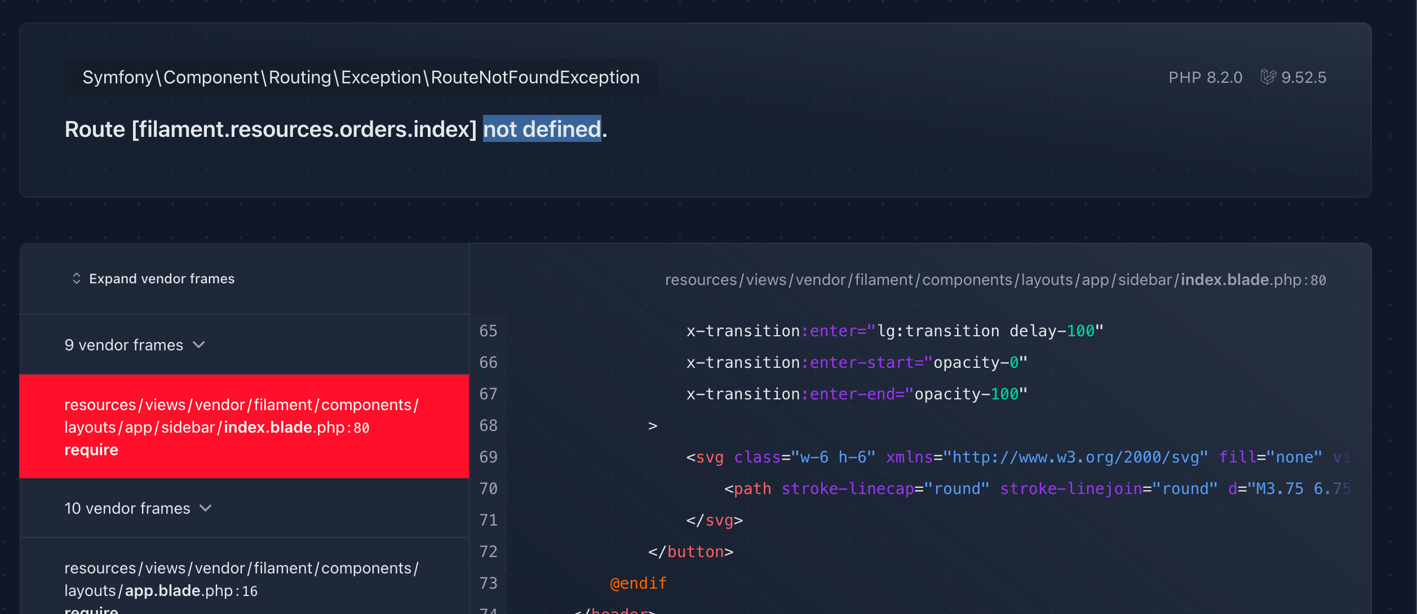Viewport: 1417px width, 614px height.
Task: Open the app.blade.php:16 stack frame
Action: click(x=243, y=579)
